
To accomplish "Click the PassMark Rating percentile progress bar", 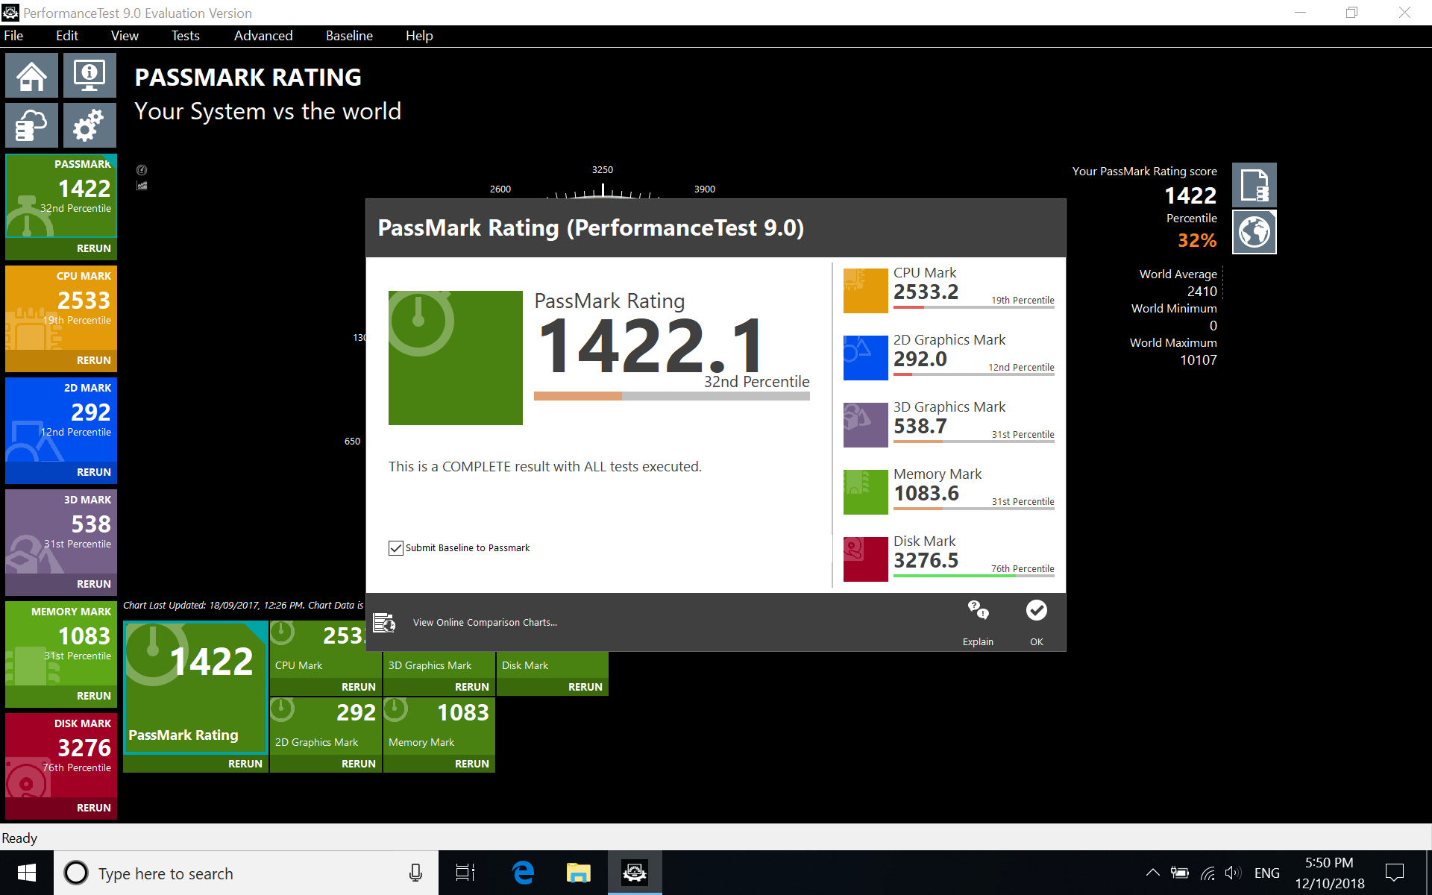I will click(672, 396).
